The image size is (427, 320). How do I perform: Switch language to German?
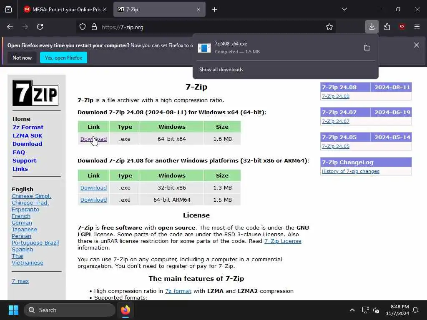[x=22, y=223]
